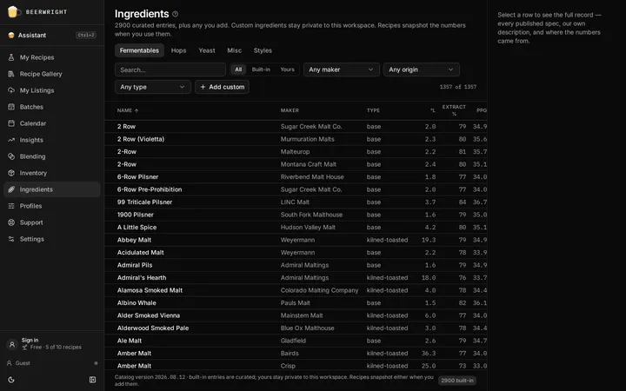Screen dimensions: 626x391
Task: Open the Assistant from the sidebar
Action: point(52,35)
